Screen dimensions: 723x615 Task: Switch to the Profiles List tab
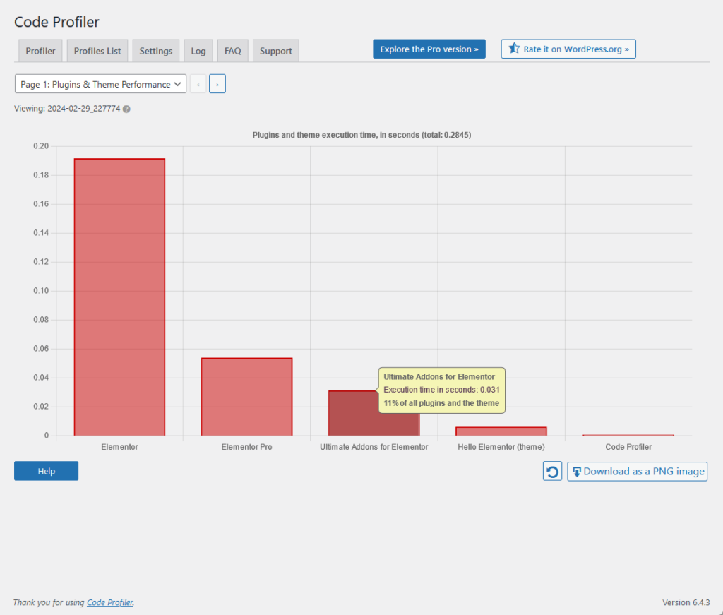pyautogui.click(x=97, y=51)
